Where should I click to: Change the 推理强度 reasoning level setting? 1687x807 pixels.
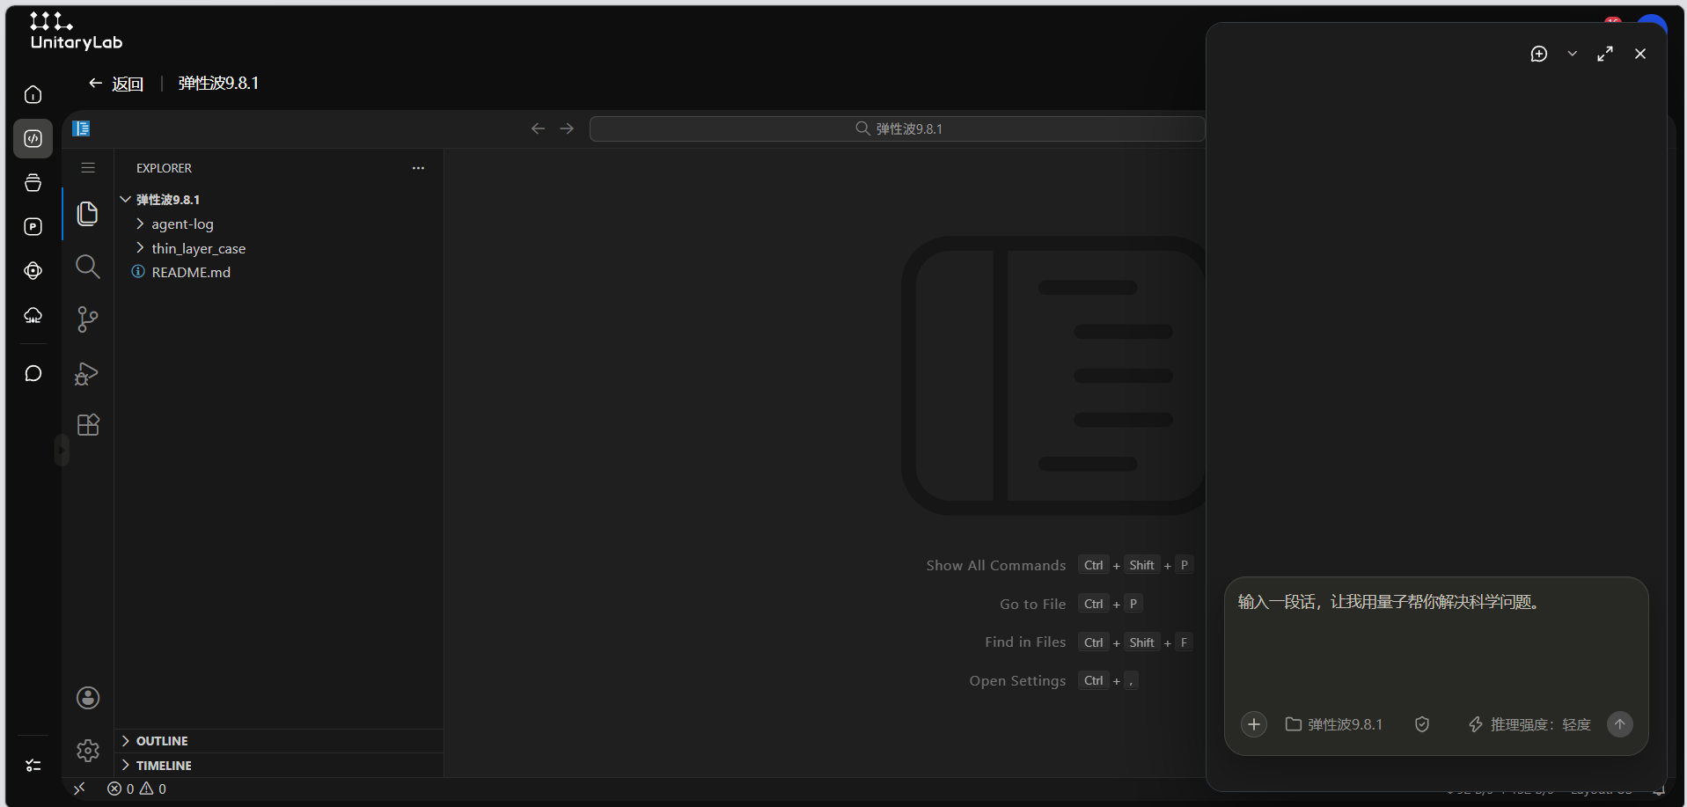click(x=1529, y=724)
